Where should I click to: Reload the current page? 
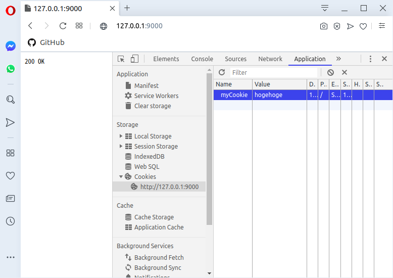[63, 26]
